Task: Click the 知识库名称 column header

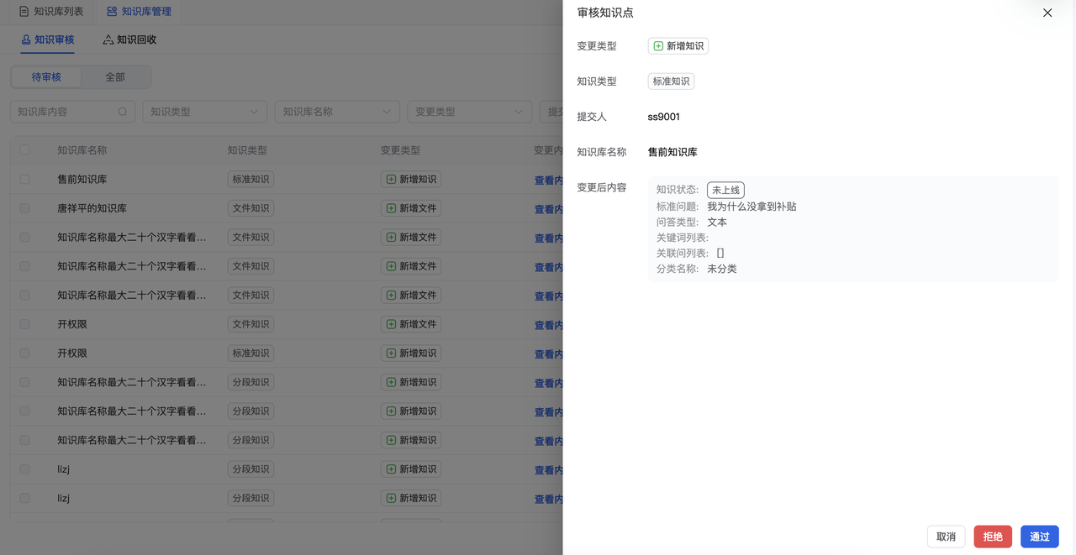Action: click(x=82, y=150)
